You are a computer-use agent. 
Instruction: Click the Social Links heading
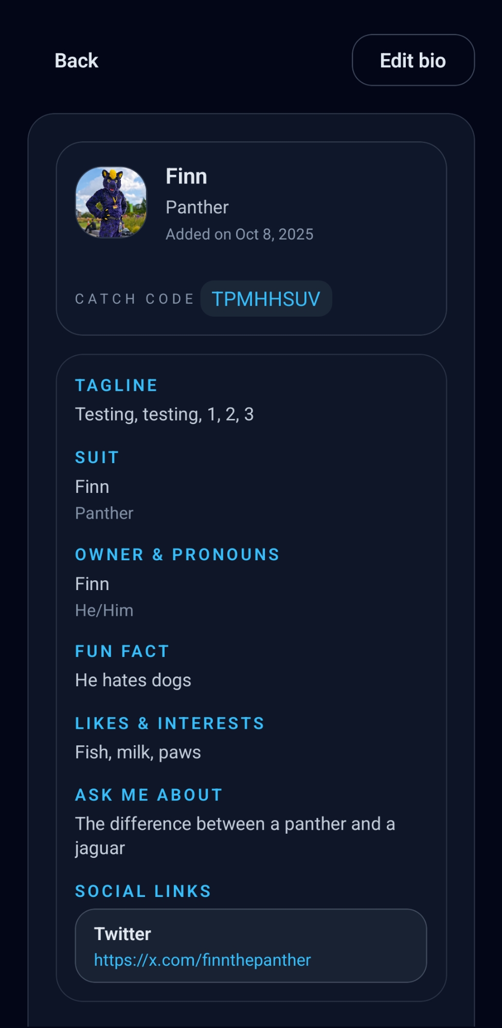click(143, 891)
